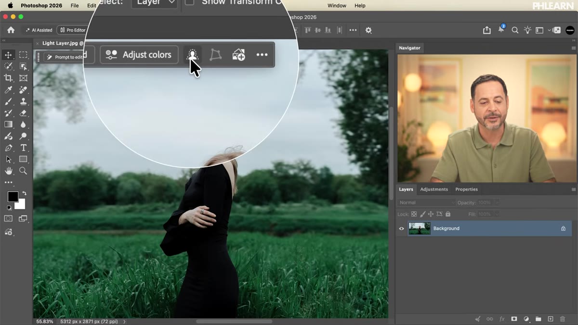This screenshot has height=325, width=578.
Task: Toggle lock transparent pixels
Action: click(x=414, y=214)
